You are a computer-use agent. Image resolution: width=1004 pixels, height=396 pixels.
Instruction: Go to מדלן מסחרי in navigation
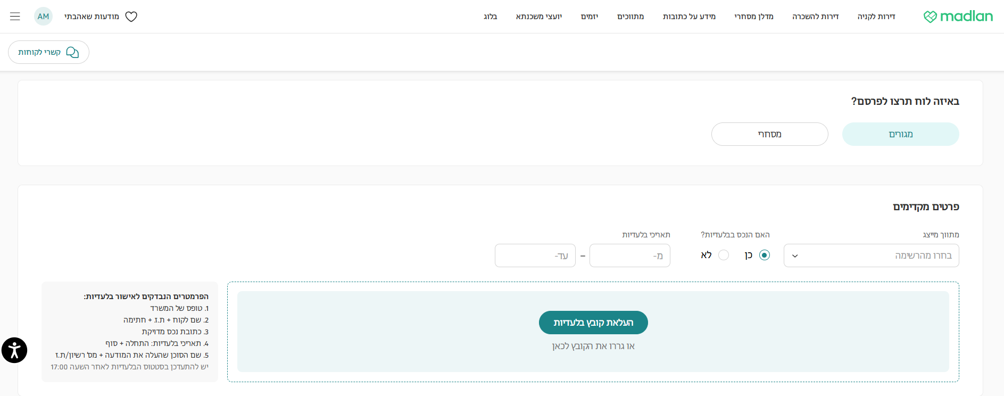[x=753, y=16]
